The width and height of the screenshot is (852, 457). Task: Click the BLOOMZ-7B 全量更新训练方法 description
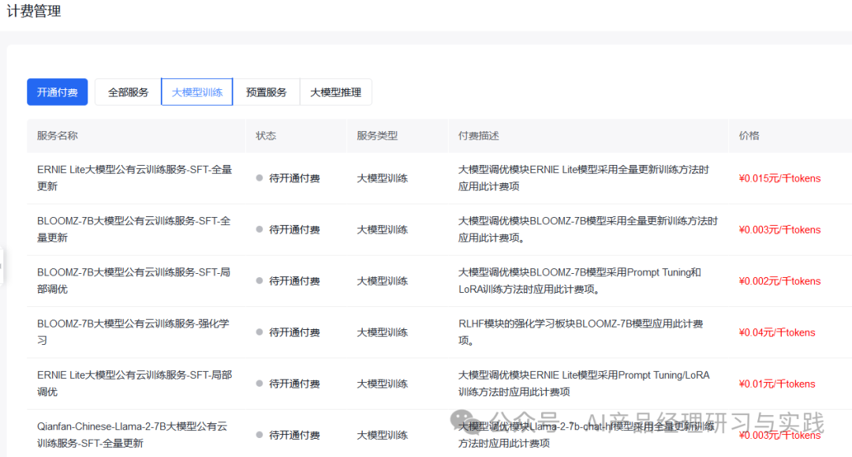point(588,230)
